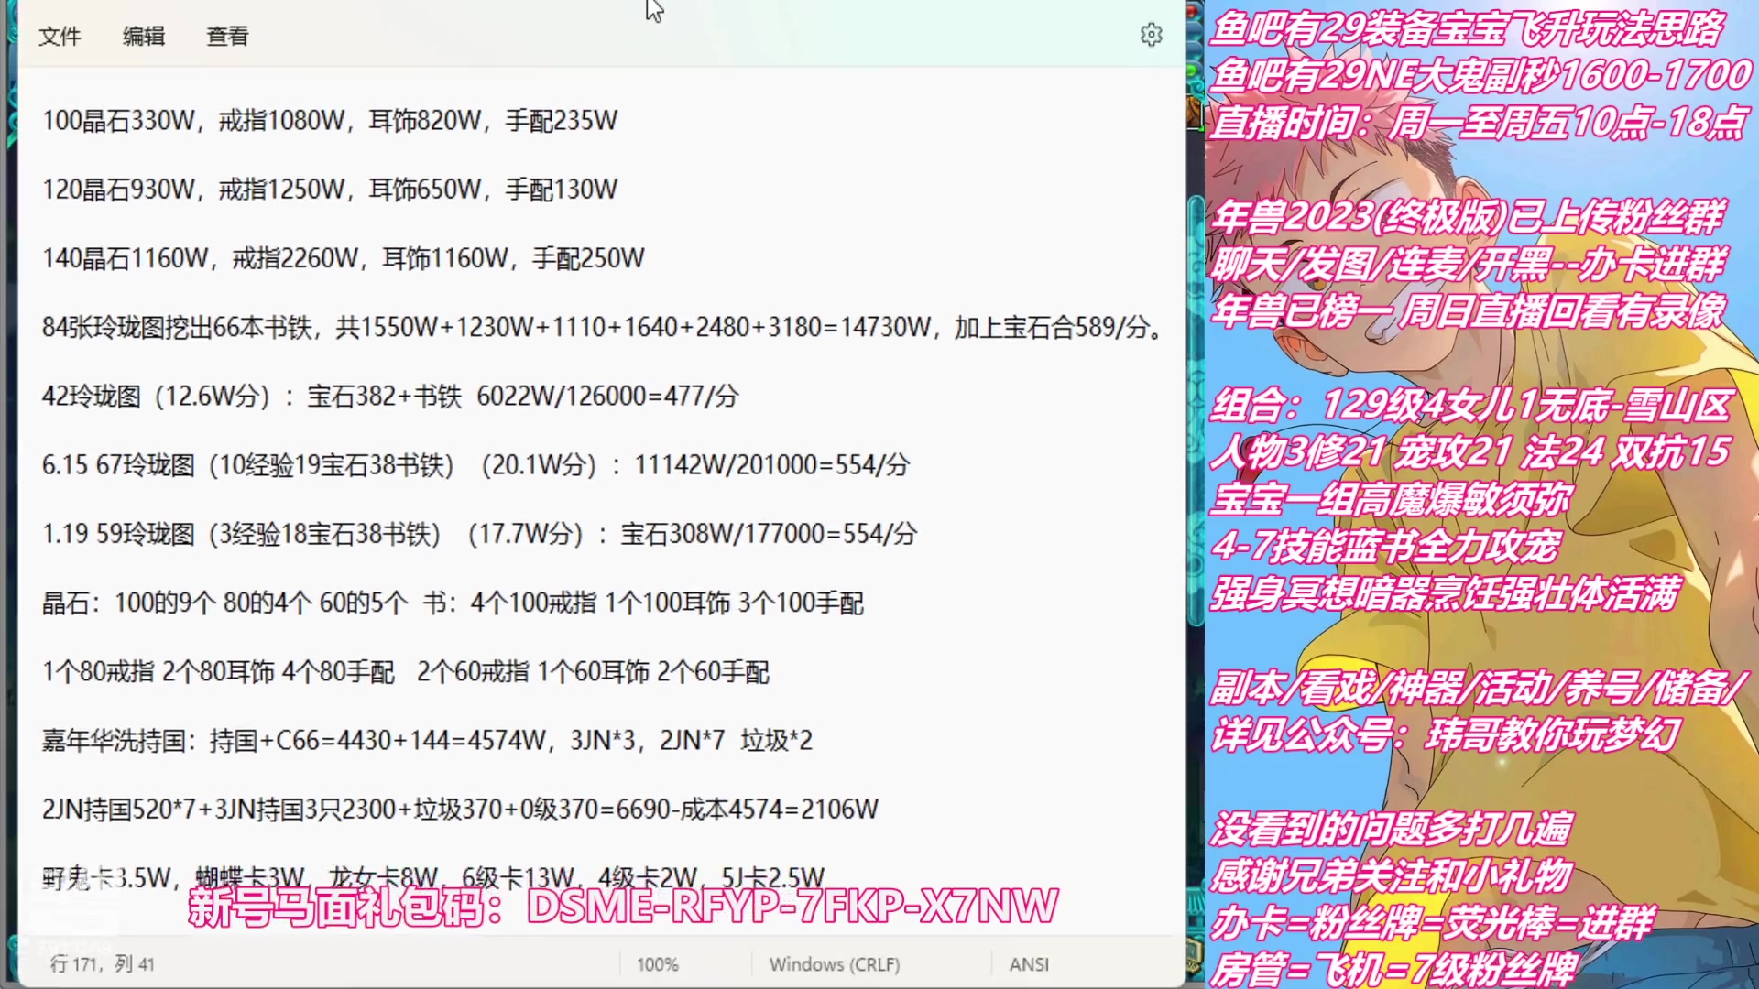Click the 100% zoom level in status bar
Image resolution: width=1759 pixels, height=989 pixels.
point(657,964)
